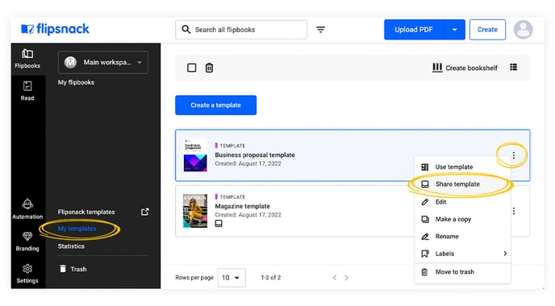
Task: Open the Automation sidebar section
Action: click(27, 209)
